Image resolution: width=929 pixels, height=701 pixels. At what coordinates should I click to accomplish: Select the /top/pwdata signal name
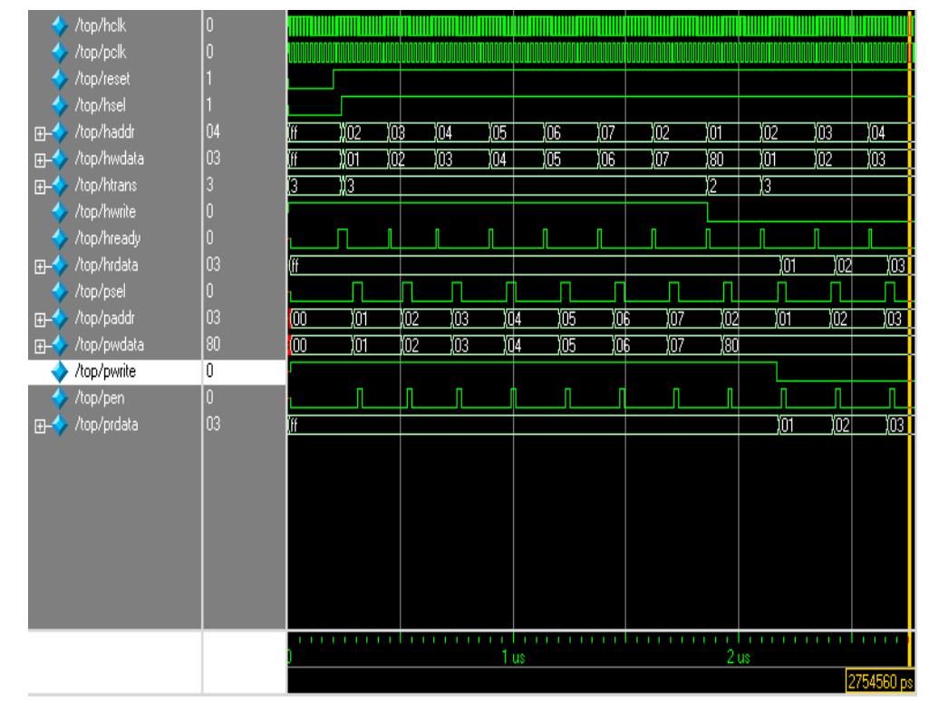109,345
